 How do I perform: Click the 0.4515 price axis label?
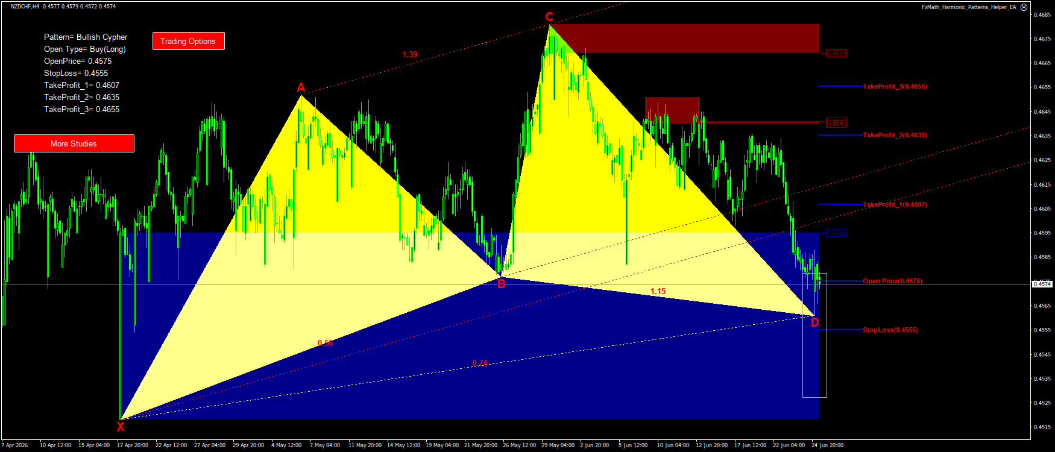[1042, 427]
